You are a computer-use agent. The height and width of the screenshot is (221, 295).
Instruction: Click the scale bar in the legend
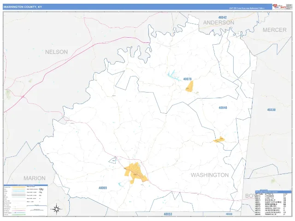(x=37, y=206)
